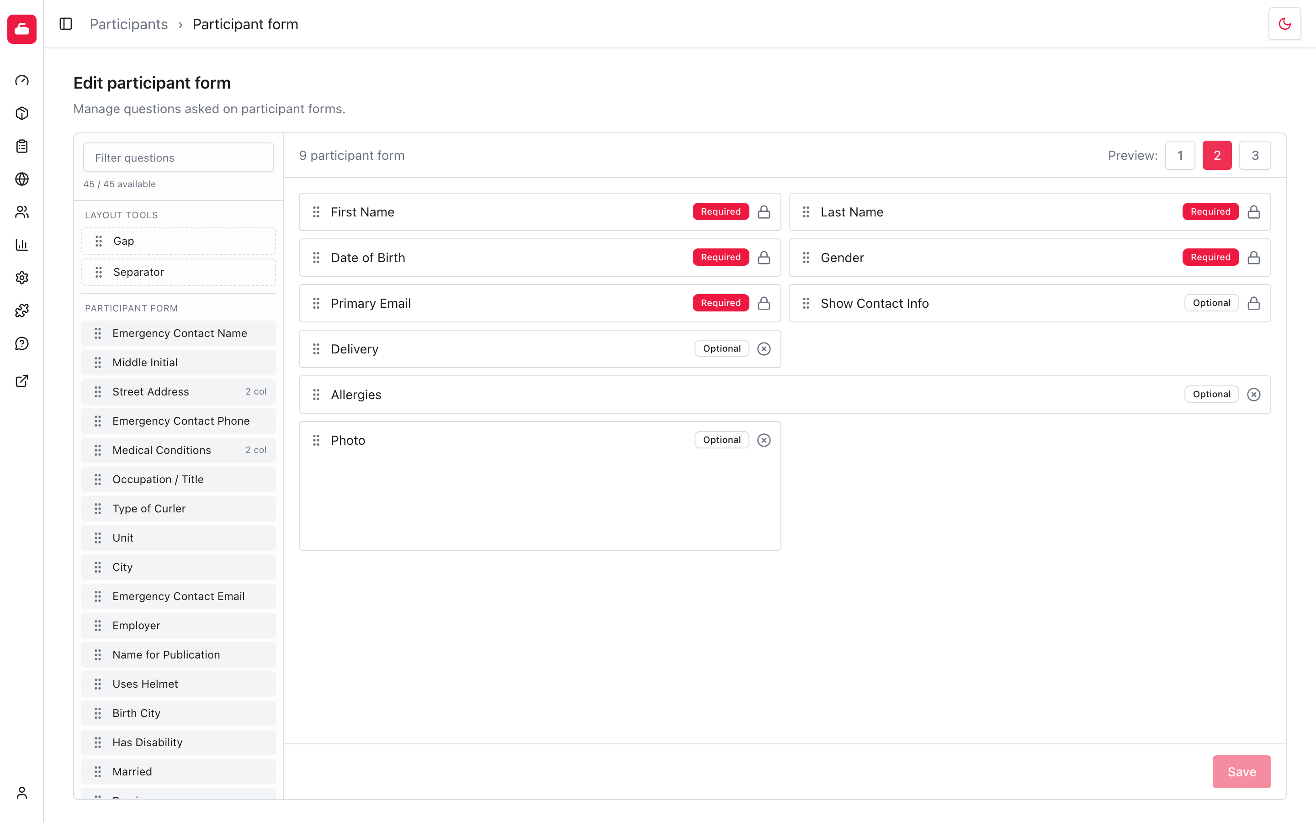Open the puzzle piece integrations icon
1316x822 pixels.
click(22, 311)
